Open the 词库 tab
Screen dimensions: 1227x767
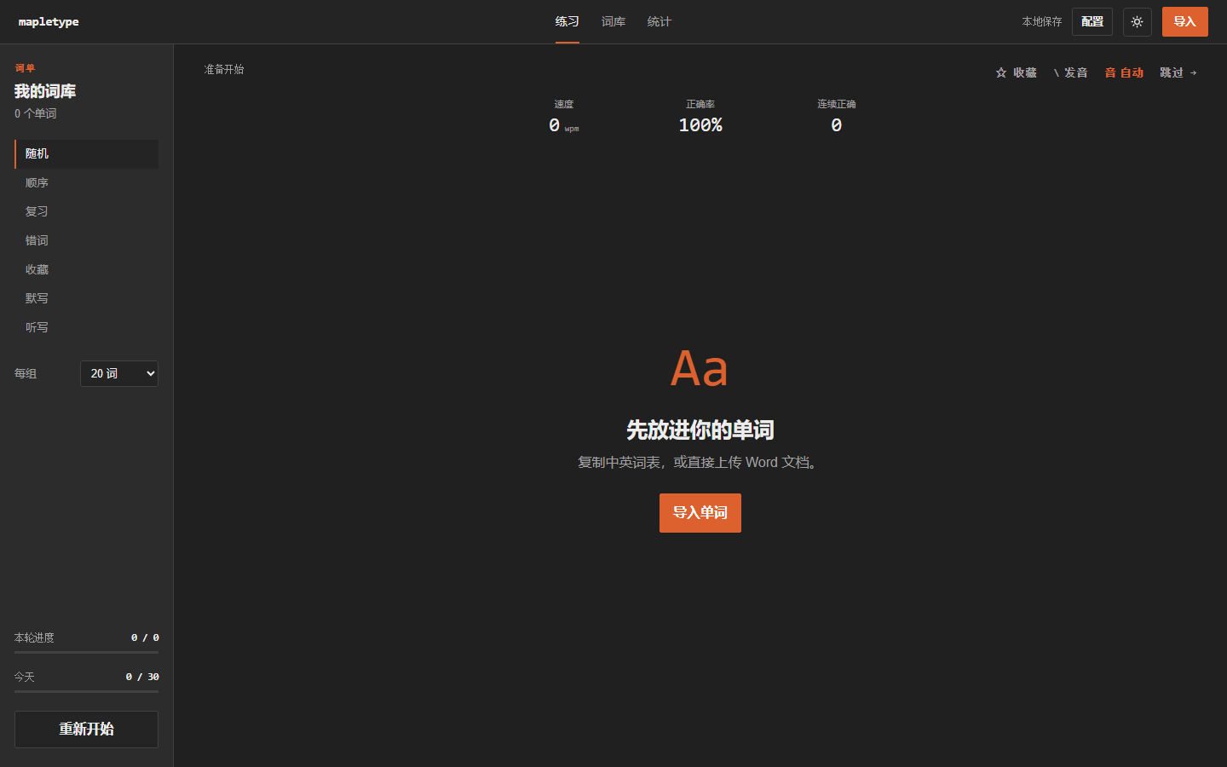[613, 22]
